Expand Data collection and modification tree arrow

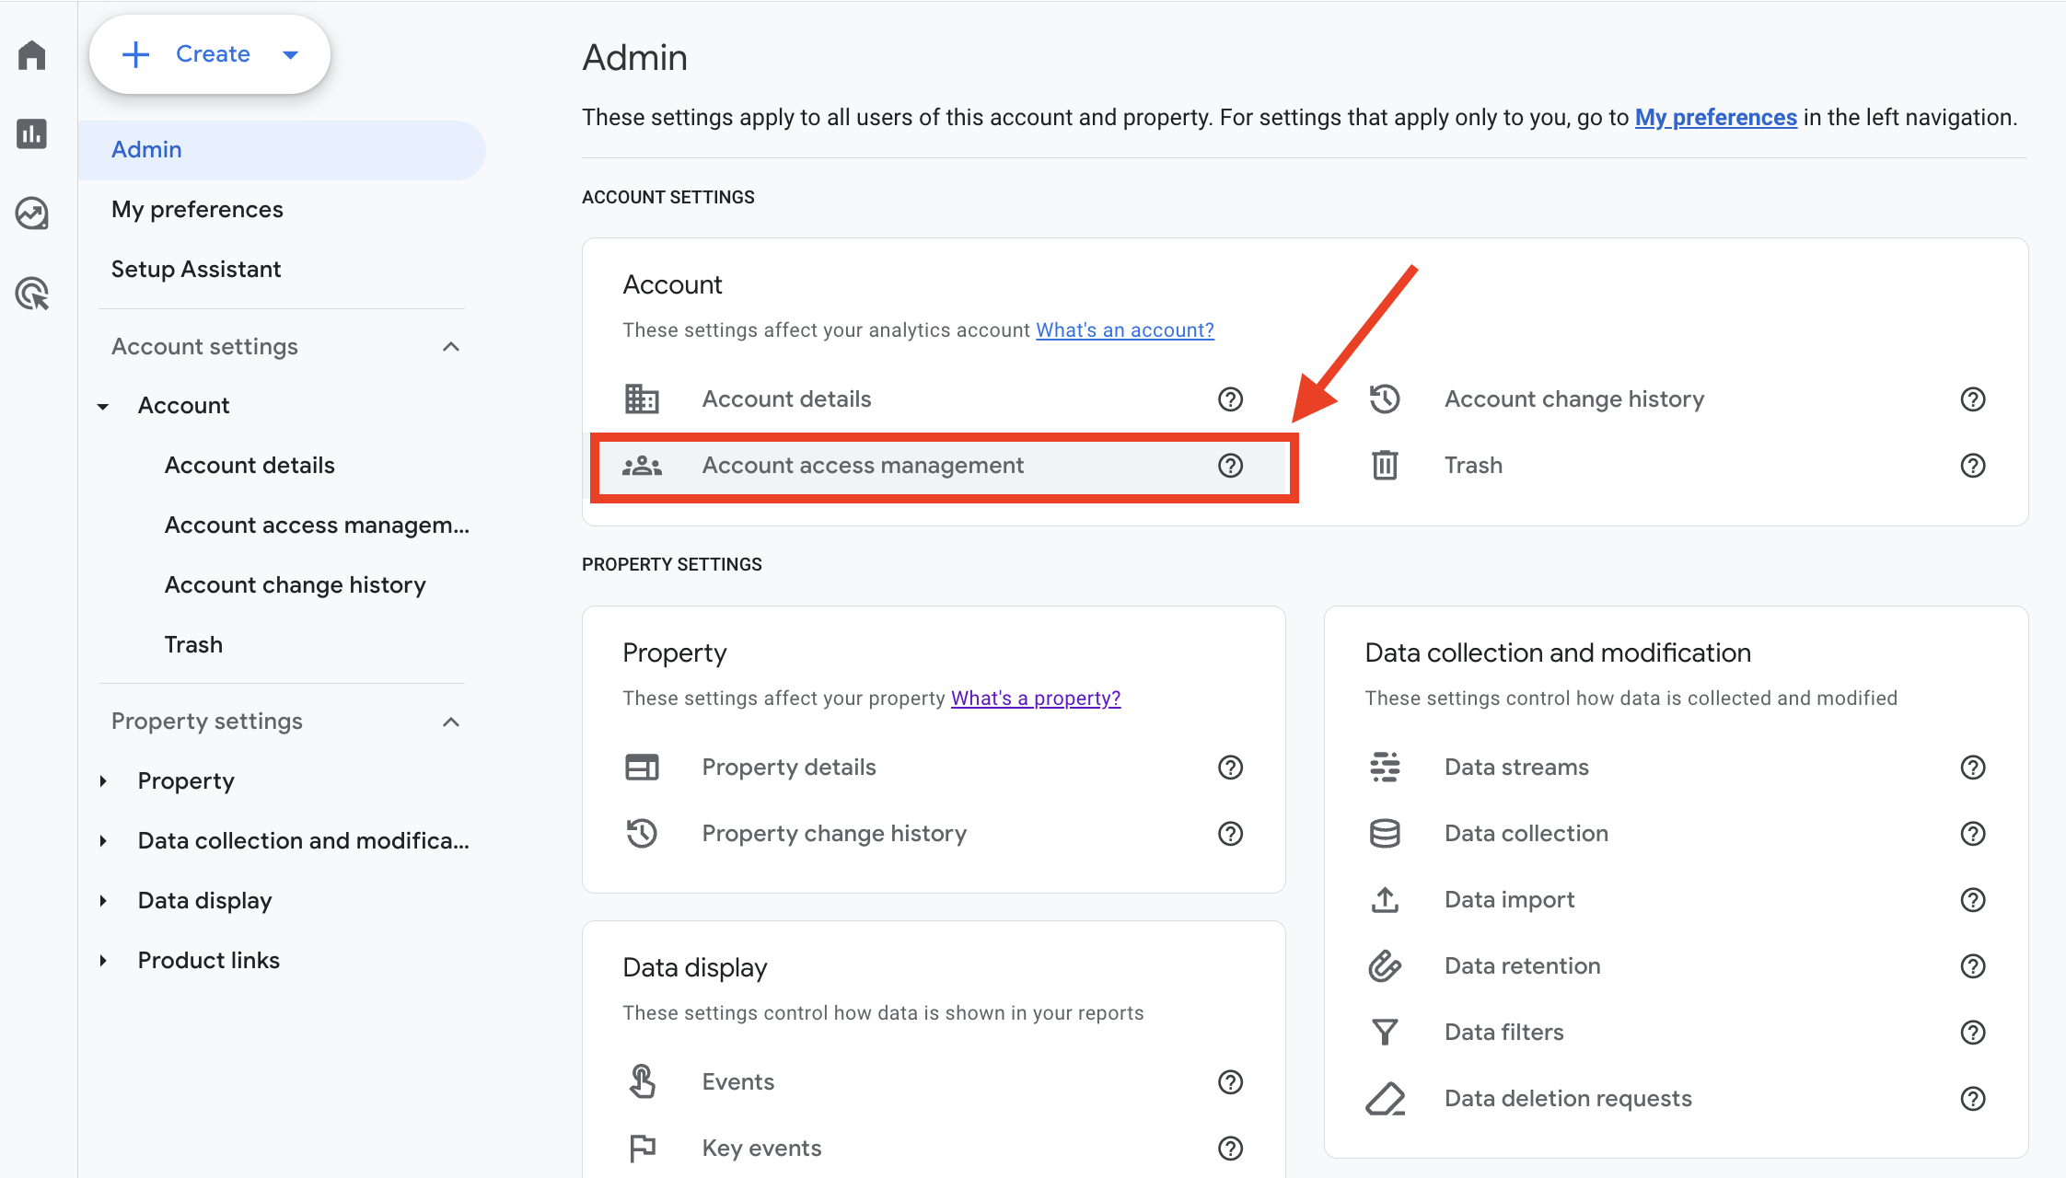103,841
